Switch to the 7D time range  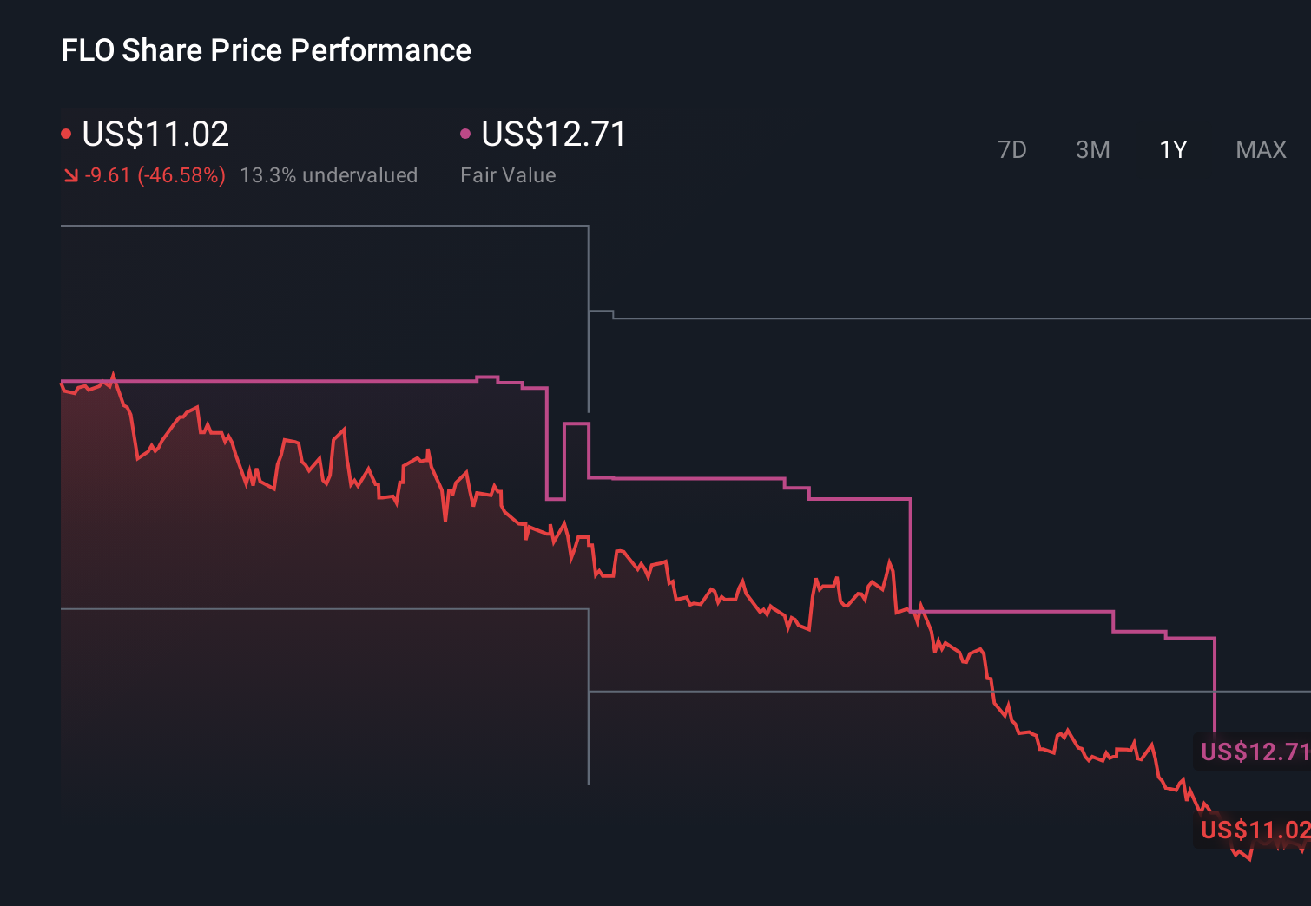pyautogui.click(x=1012, y=149)
